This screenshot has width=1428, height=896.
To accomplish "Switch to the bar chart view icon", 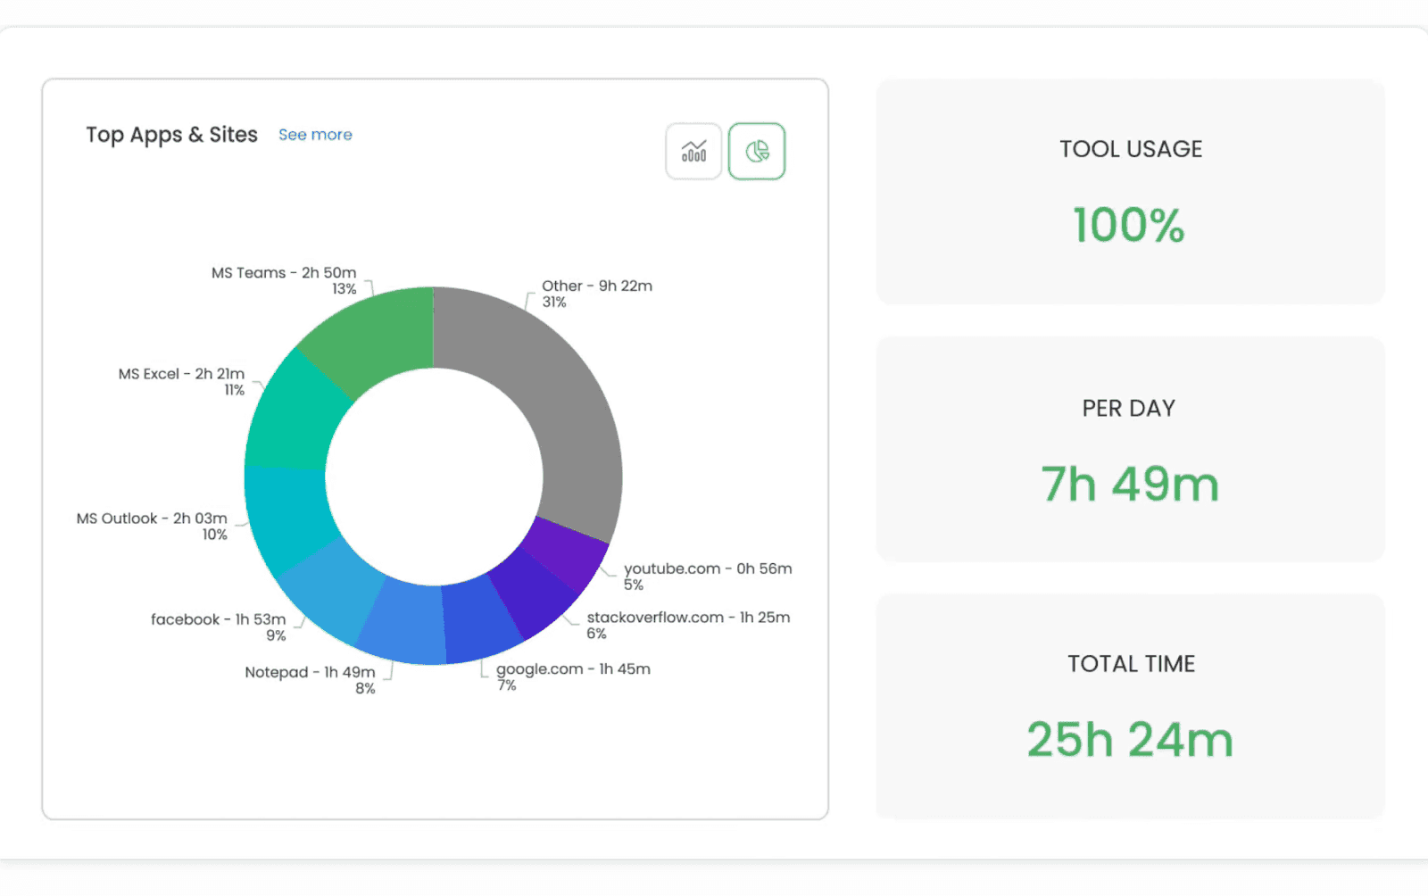I will [693, 151].
